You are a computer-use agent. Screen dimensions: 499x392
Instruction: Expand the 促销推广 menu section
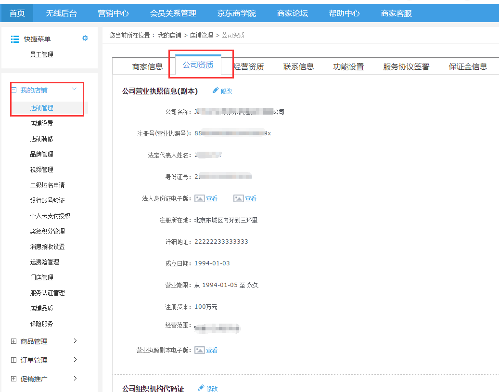13,379
